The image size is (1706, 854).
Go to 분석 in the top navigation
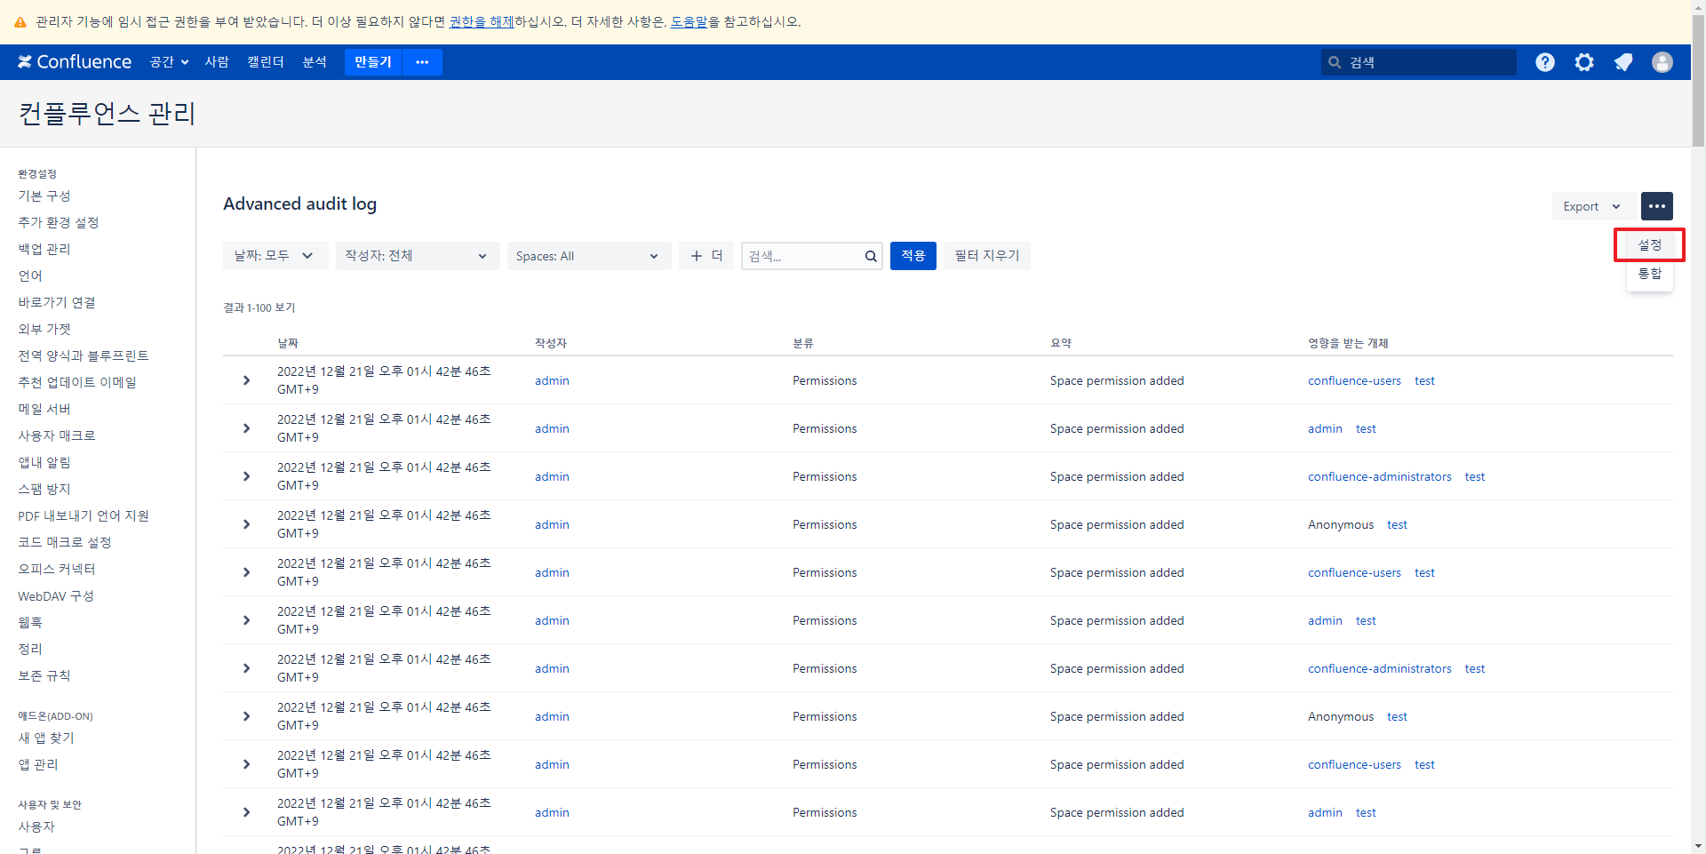(x=315, y=62)
